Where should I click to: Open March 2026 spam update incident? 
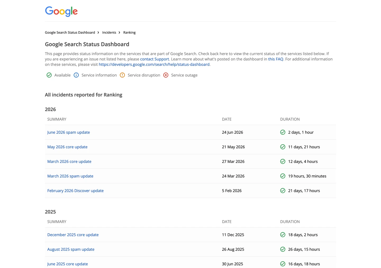tap(70, 176)
